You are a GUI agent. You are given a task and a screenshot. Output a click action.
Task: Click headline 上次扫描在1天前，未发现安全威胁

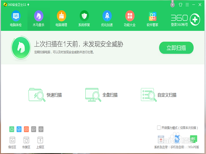pos(79,44)
